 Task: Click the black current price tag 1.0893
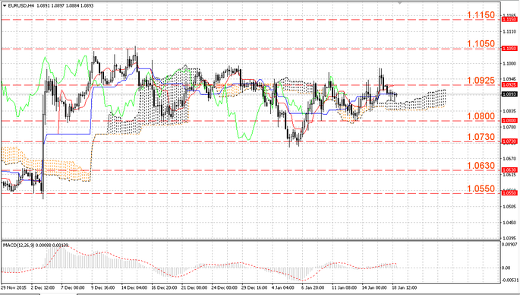pos(509,94)
